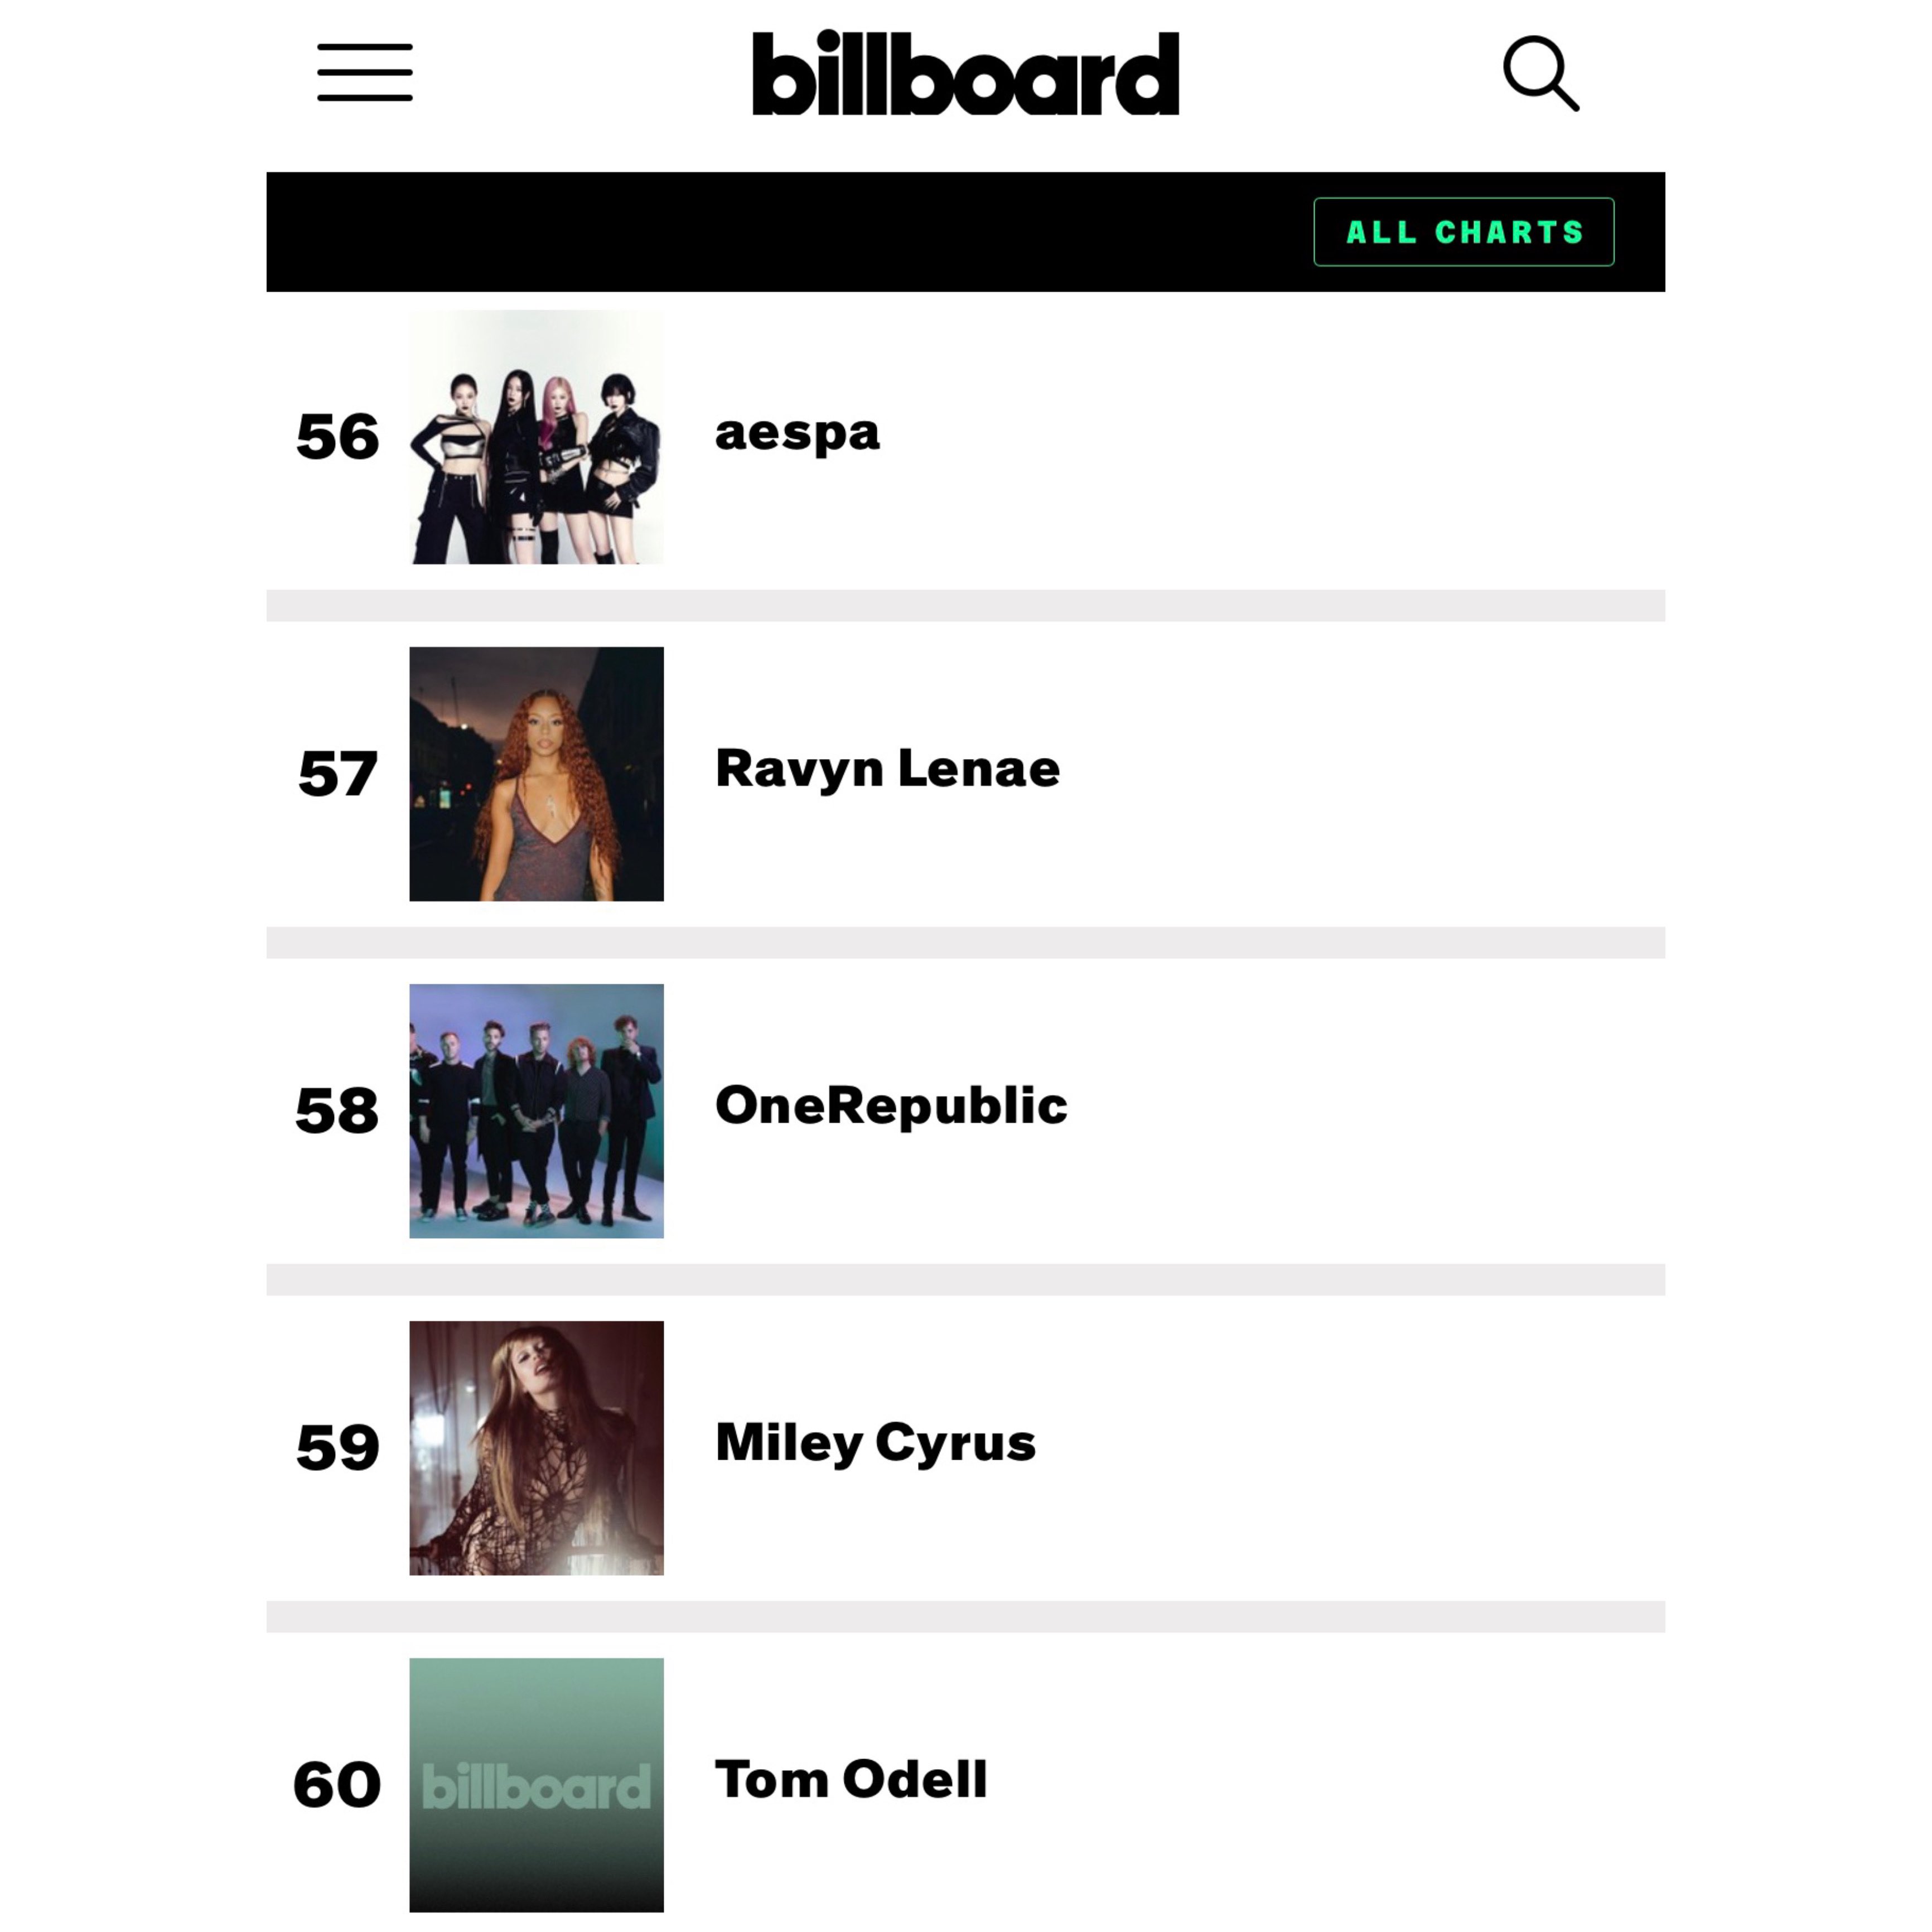Select chart rank number 58
Viewport: 1932px width, 1932px height.
click(x=338, y=1110)
